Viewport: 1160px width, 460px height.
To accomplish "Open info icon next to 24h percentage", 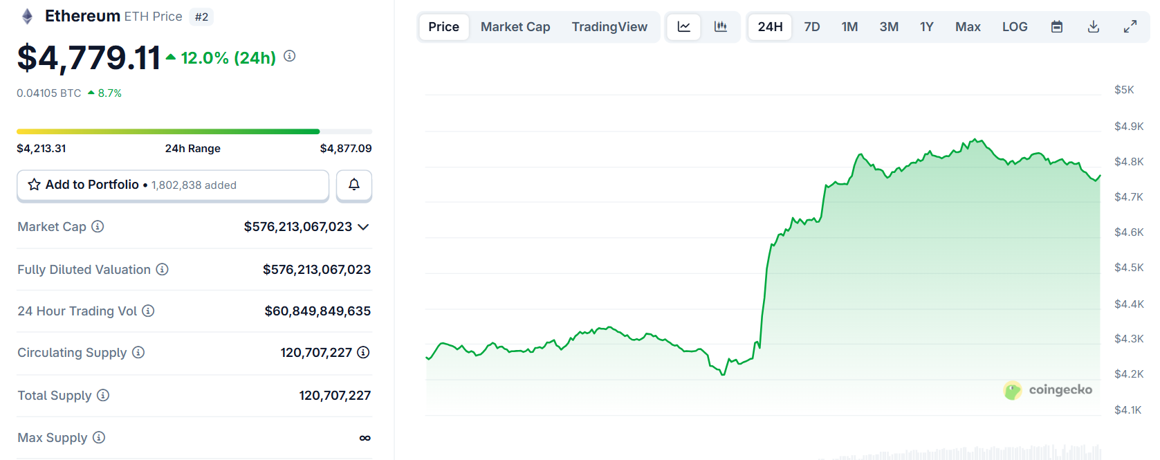I will coord(290,56).
